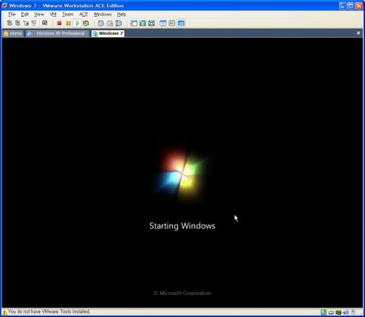
Task: Switch to the Home tab
Action: pos(13,33)
